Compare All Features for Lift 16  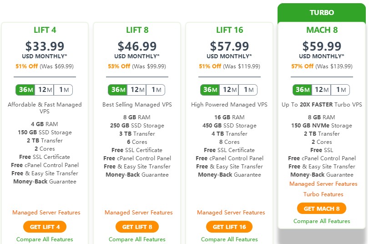tap(229, 239)
